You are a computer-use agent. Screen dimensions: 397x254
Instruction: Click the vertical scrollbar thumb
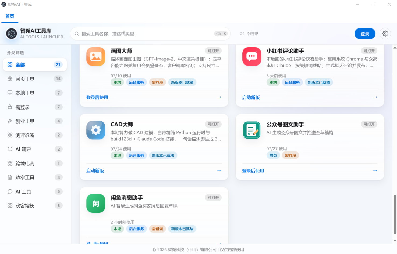[395, 214]
